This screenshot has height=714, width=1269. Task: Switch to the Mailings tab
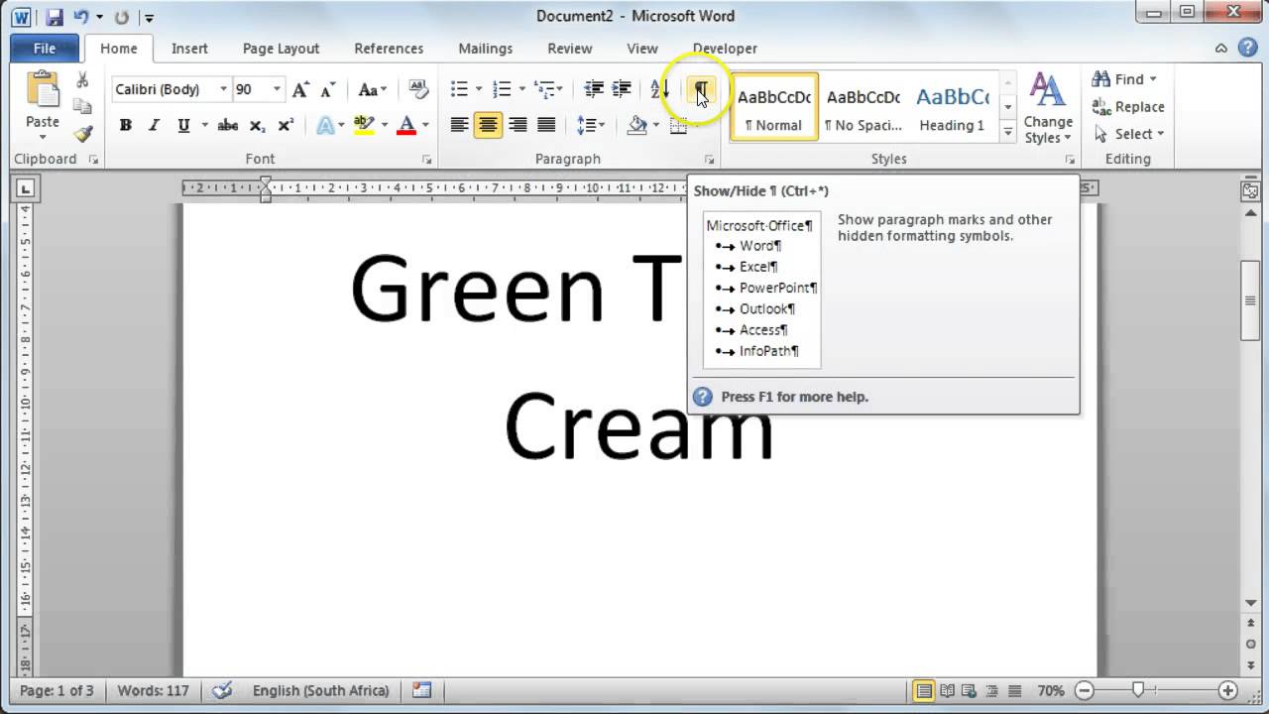tap(486, 49)
